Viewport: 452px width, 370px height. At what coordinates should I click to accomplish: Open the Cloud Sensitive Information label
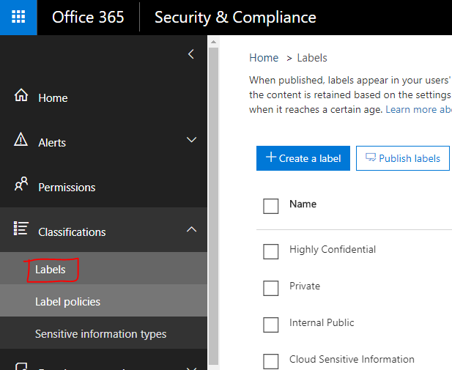tap(352, 359)
